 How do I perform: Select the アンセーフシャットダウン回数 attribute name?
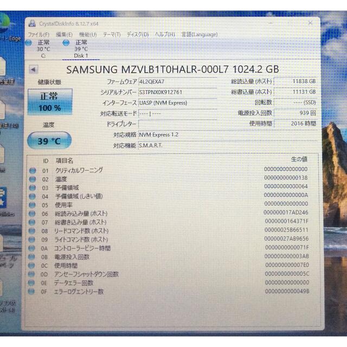[87, 274]
